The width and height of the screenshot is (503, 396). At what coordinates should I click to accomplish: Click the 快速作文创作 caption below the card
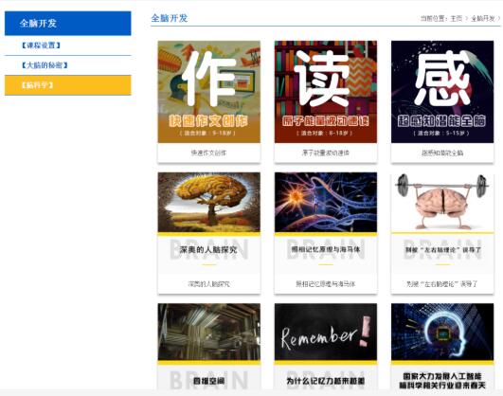(208, 153)
